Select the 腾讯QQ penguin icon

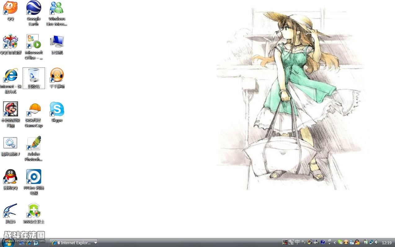coord(11,180)
